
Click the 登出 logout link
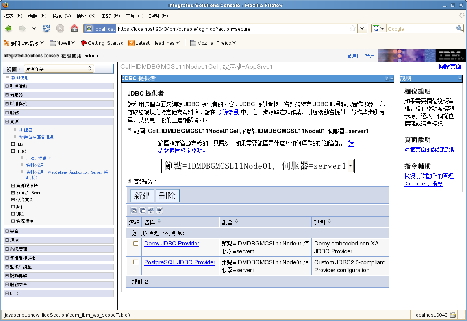pos(370,55)
